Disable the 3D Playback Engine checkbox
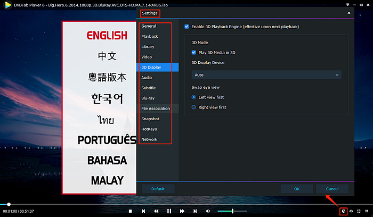 pyautogui.click(x=186, y=27)
